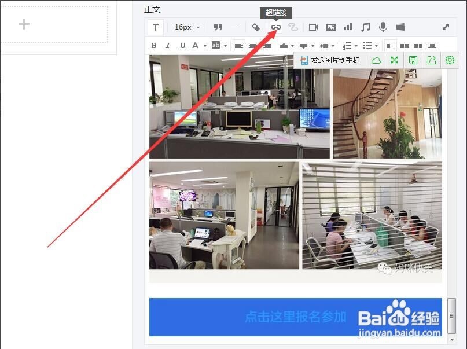Click the 发送图片到手机 button
467x349 pixels.
pyautogui.click(x=330, y=60)
